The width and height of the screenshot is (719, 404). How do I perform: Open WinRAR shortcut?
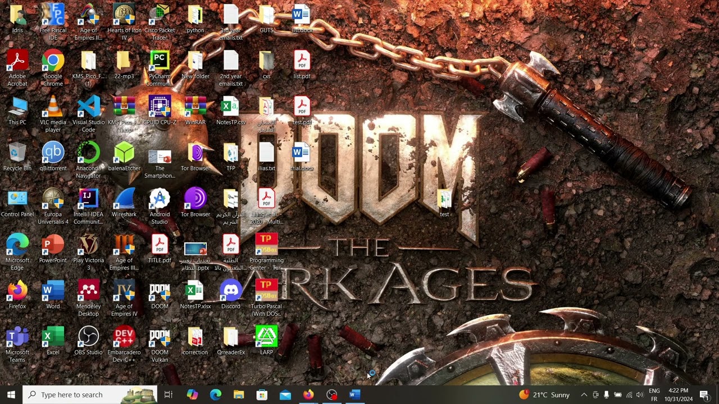(195, 111)
